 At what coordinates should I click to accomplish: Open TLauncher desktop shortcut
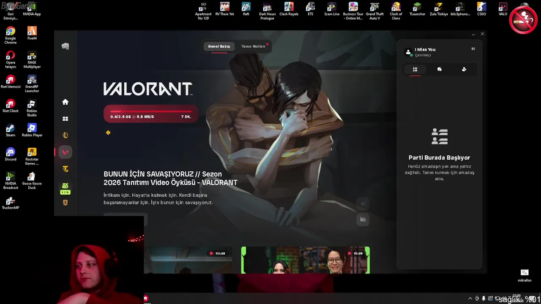417,9
